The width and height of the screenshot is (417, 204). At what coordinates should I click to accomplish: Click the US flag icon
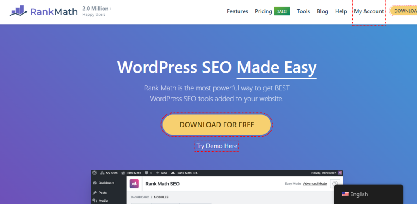(x=345, y=194)
